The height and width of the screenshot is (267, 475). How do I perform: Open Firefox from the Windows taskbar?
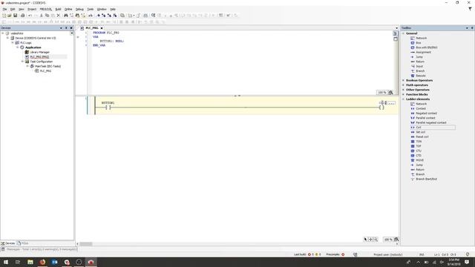42,262
